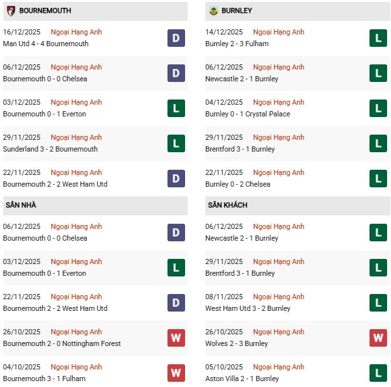Open the Sunderland 3-2 Bournemouth match
The height and width of the screenshot is (387, 391).
click(x=50, y=149)
